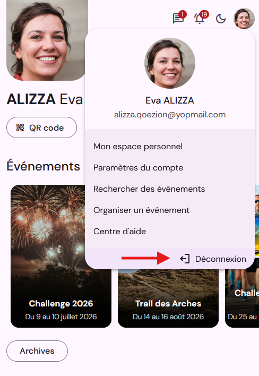Toggle dark mode moon icon
The width and height of the screenshot is (259, 376).
pyautogui.click(x=221, y=19)
